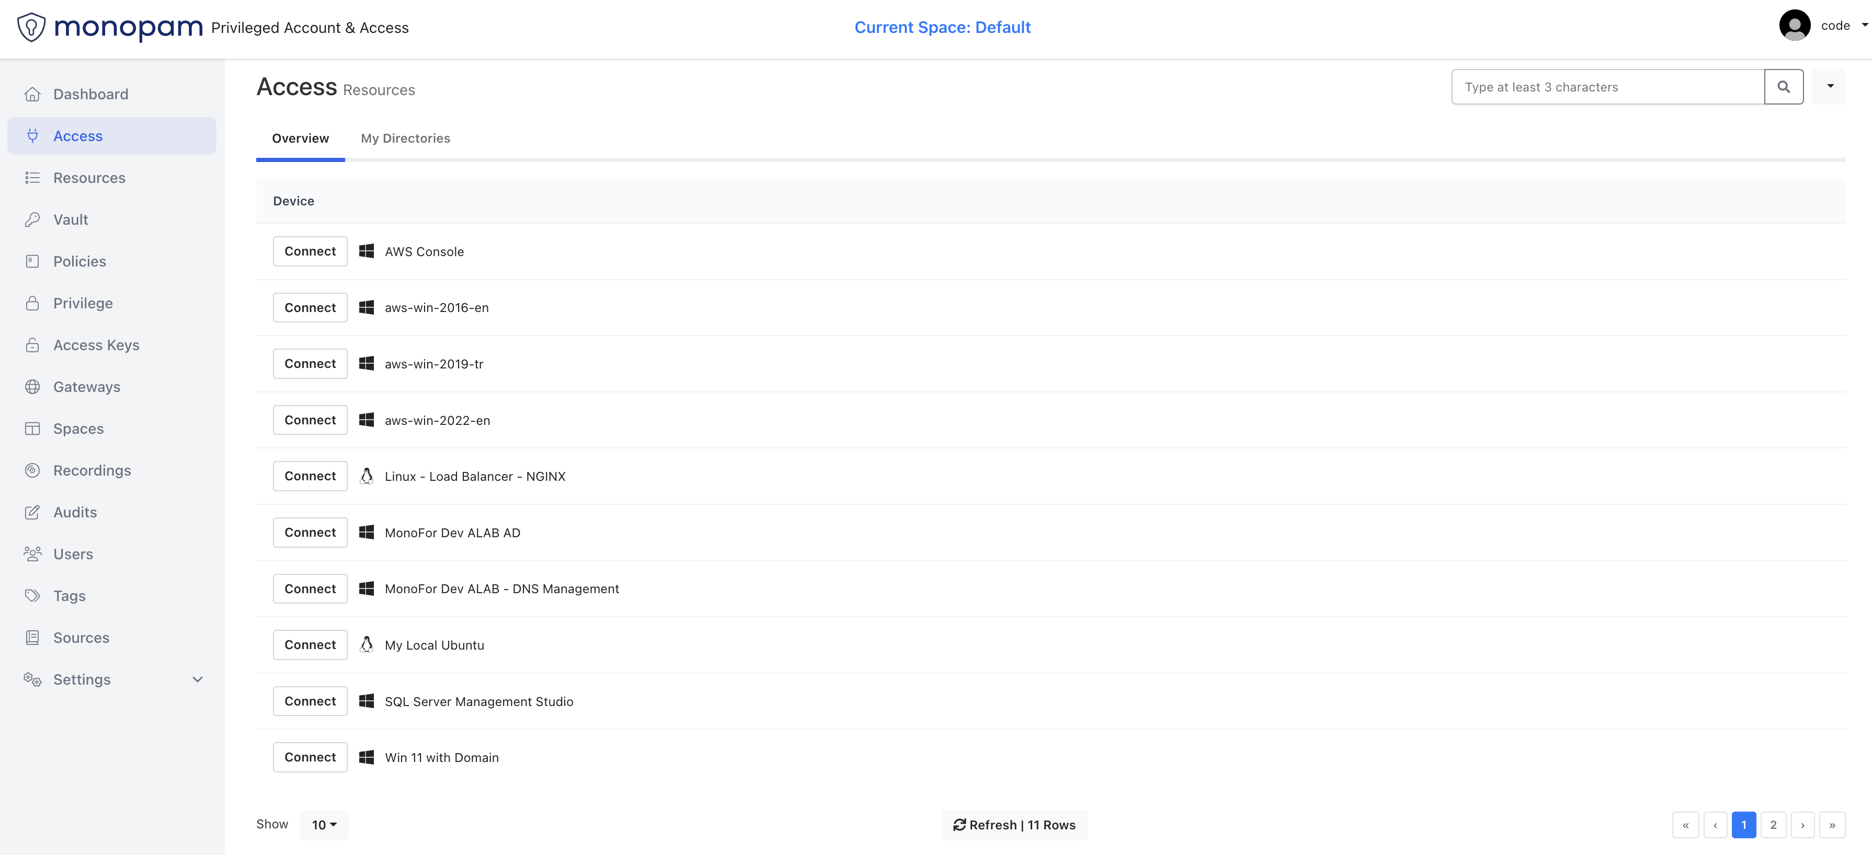Click the Tags label icon
The height and width of the screenshot is (855, 1872).
[32, 596]
